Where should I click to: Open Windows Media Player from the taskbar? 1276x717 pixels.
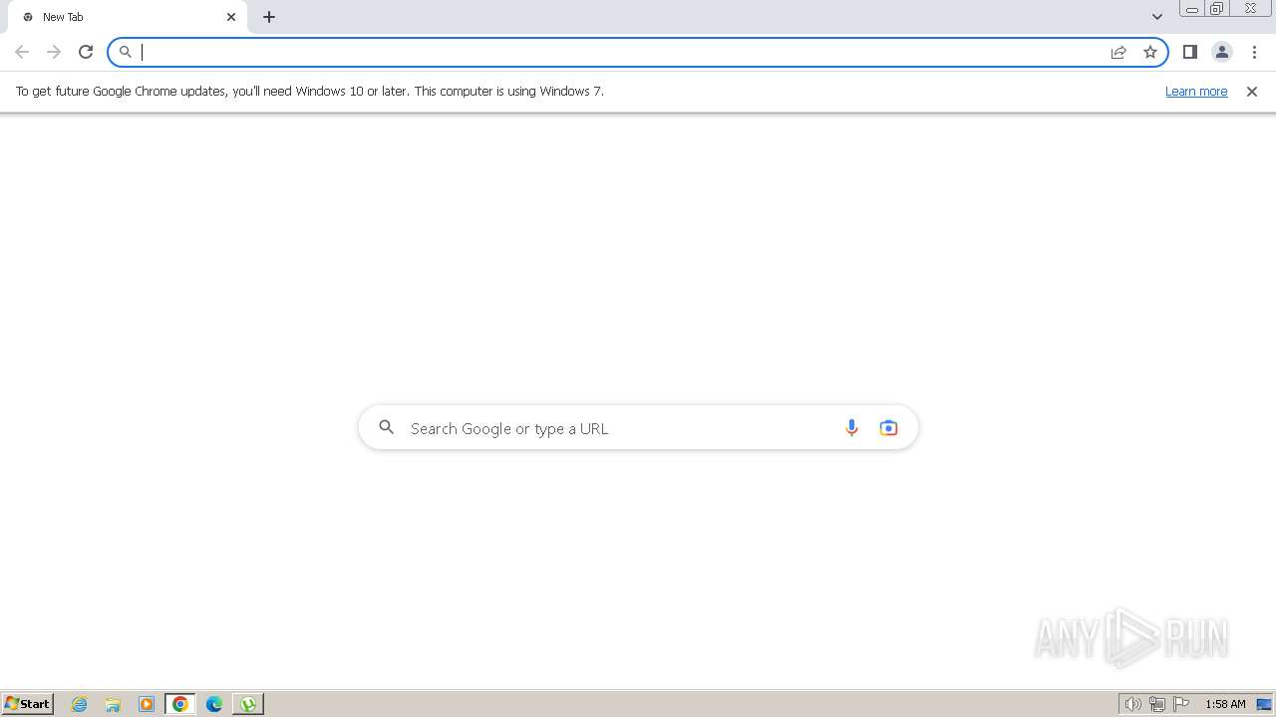coord(147,704)
